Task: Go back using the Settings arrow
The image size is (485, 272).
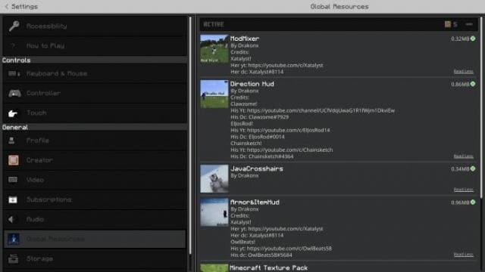Action: tap(7, 7)
